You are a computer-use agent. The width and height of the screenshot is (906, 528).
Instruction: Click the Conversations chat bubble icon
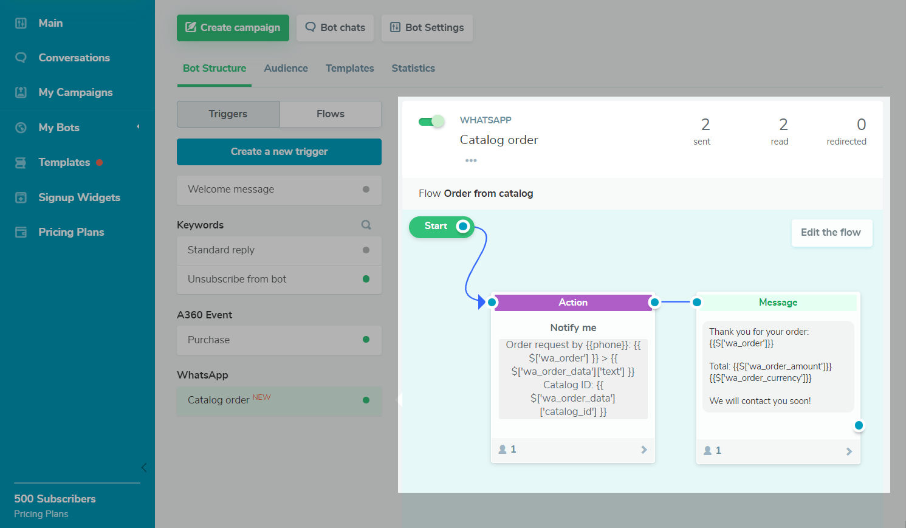[x=21, y=58]
